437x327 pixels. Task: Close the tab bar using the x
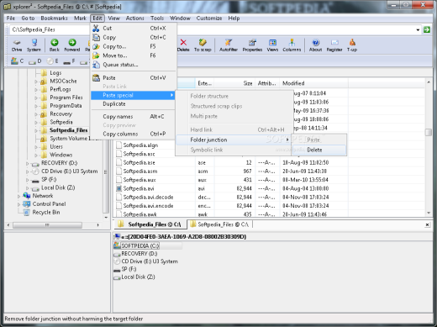click(x=427, y=224)
